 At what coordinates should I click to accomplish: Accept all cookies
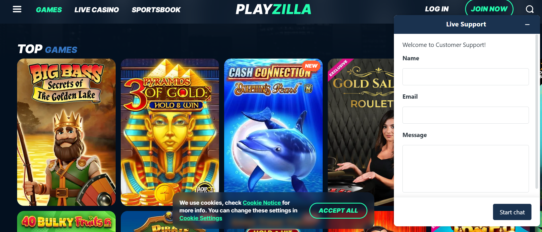tap(338, 211)
